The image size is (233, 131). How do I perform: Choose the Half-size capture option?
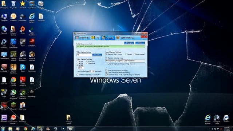point(87,64)
